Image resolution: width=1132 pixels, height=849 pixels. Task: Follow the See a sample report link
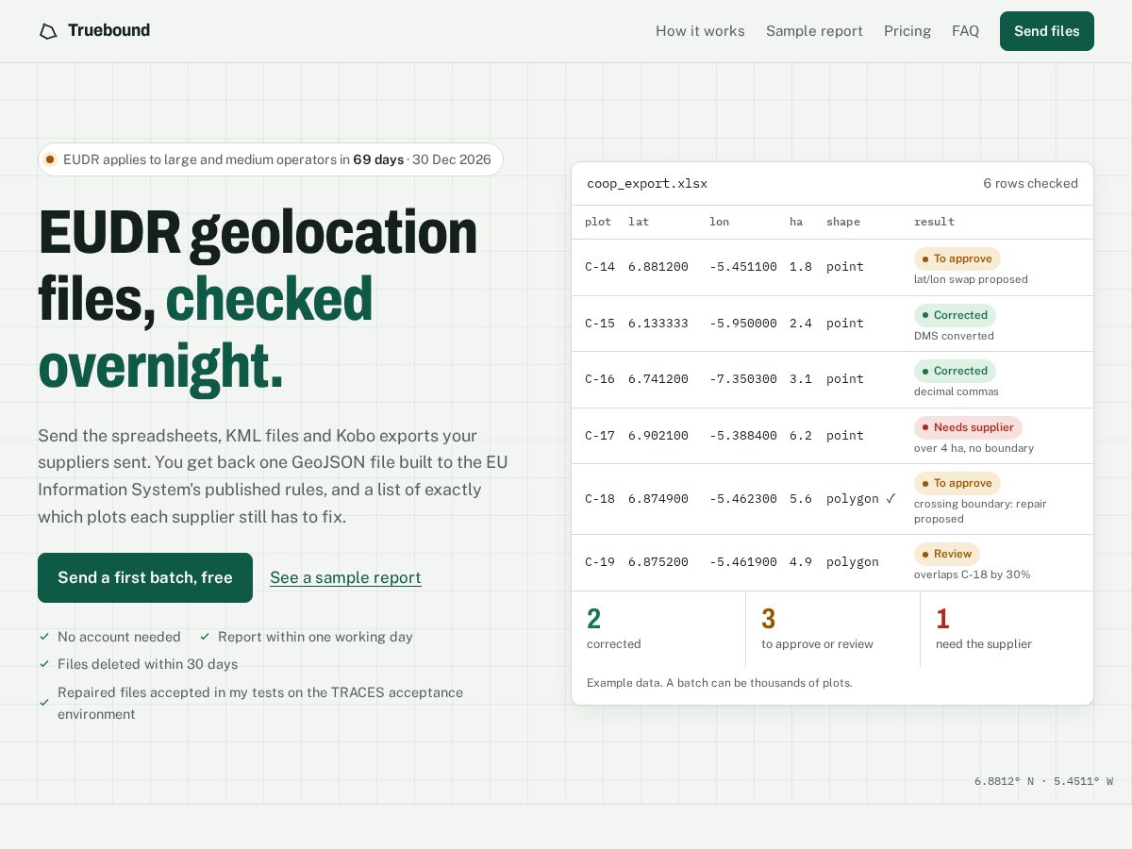pos(345,577)
